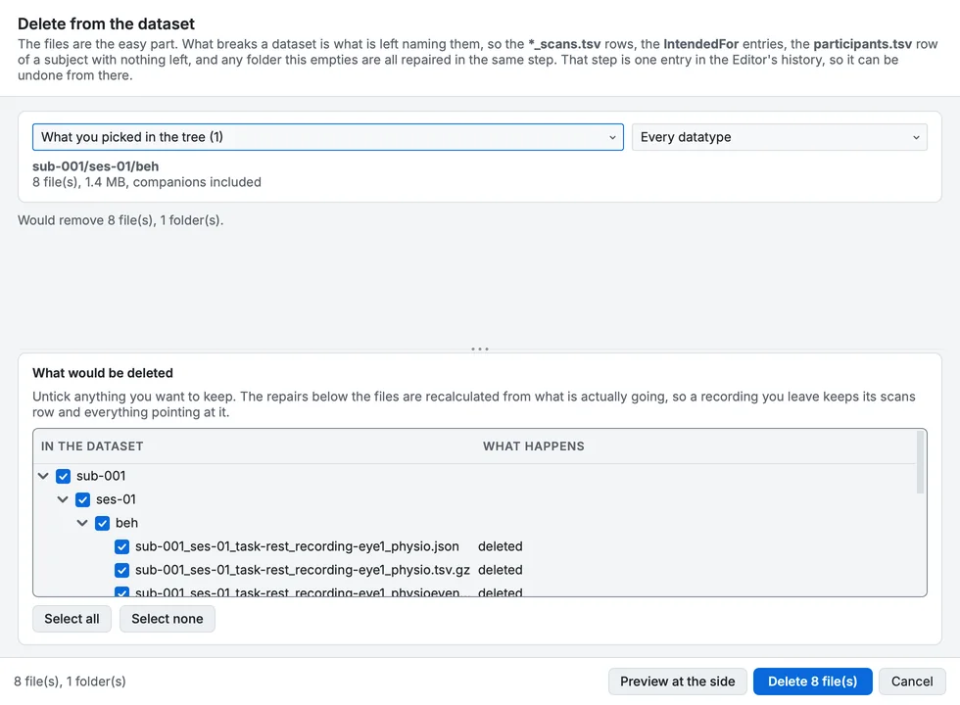
Task: Click the three-dot pane splitter handle
Action: click(480, 349)
